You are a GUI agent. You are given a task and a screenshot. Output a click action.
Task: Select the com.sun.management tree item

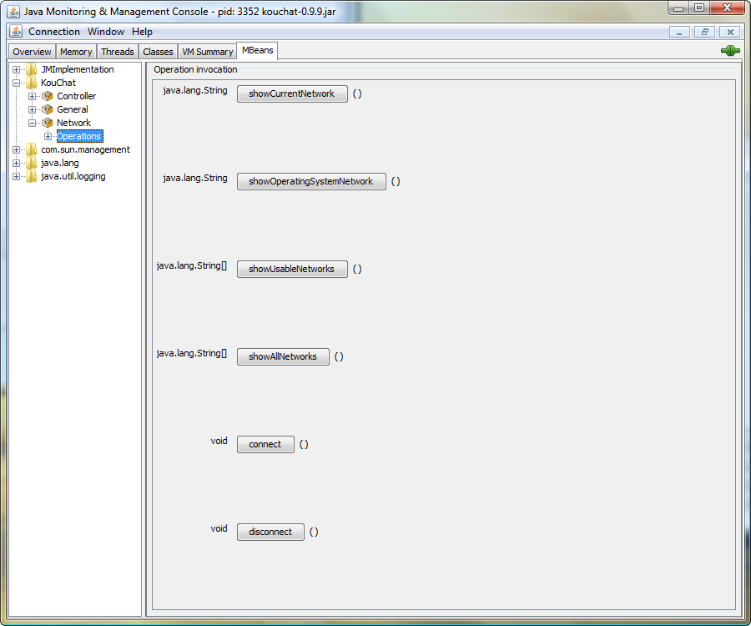click(x=85, y=149)
